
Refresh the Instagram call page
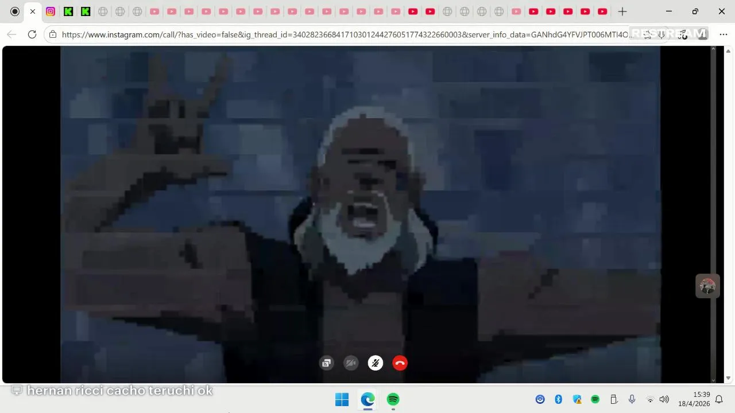coord(32,34)
